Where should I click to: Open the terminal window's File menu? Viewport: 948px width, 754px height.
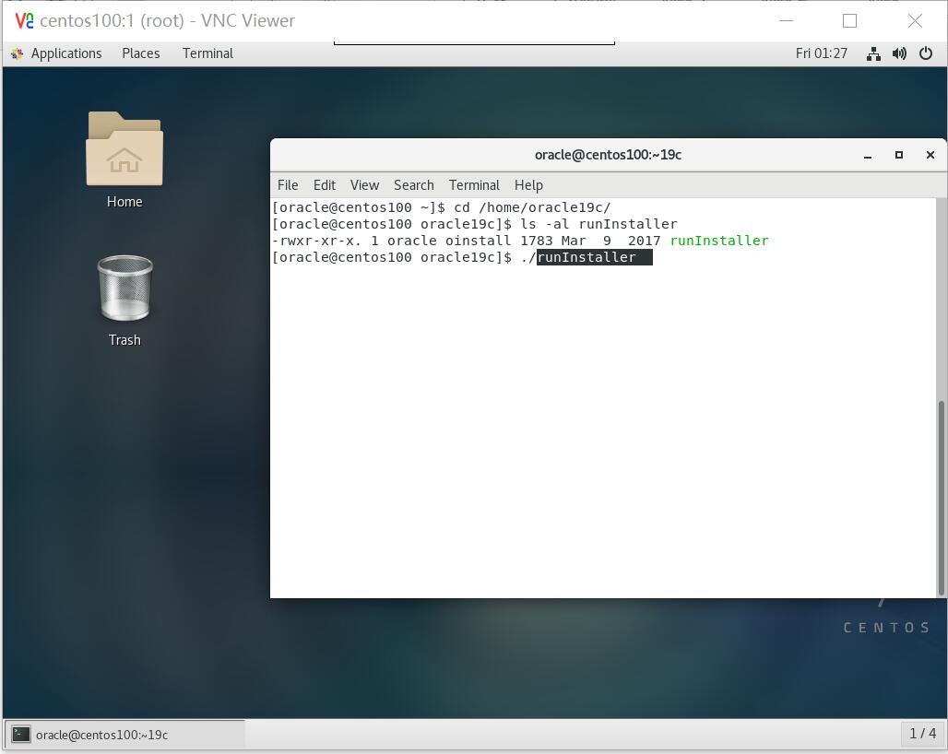[288, 185]
